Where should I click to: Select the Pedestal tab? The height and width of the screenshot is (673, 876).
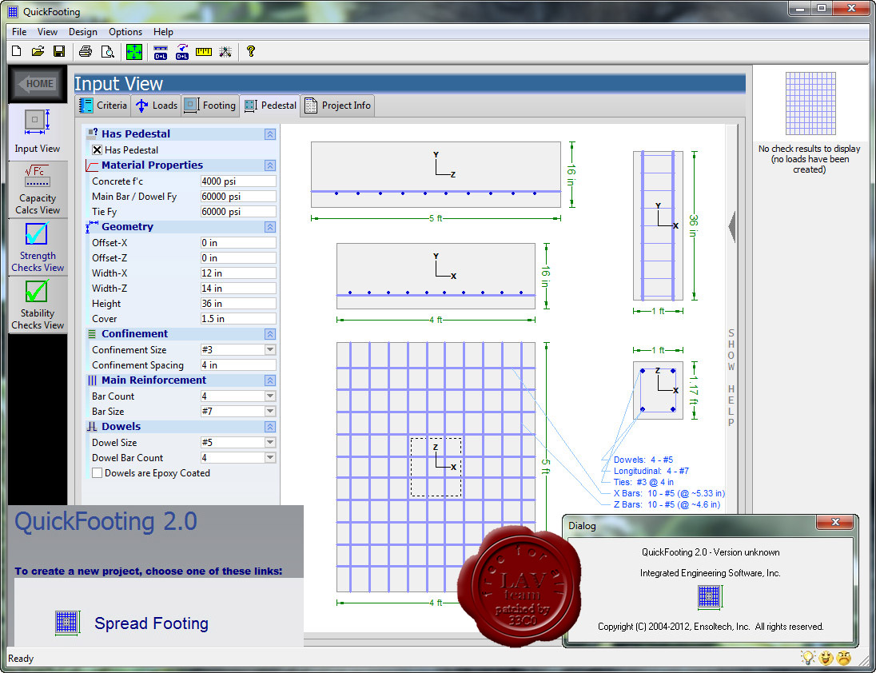[270, 106]
